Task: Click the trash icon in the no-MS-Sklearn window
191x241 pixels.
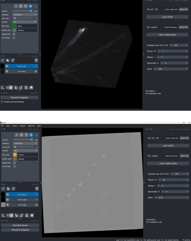Action: (x=36, y=60)
